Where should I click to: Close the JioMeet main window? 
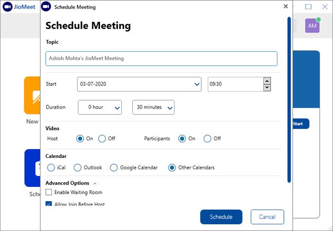(x=325, y=7)
